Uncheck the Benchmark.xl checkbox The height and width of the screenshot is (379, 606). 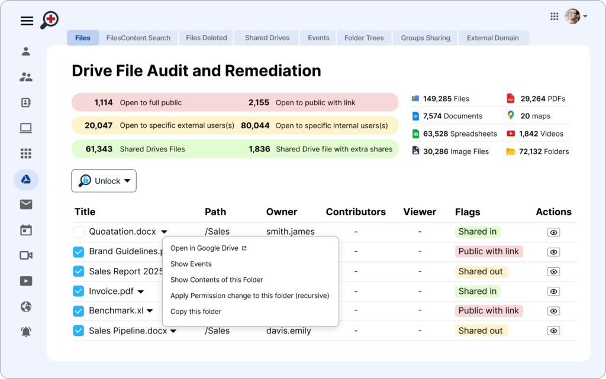pyautogui.click(x=79, y=311)
